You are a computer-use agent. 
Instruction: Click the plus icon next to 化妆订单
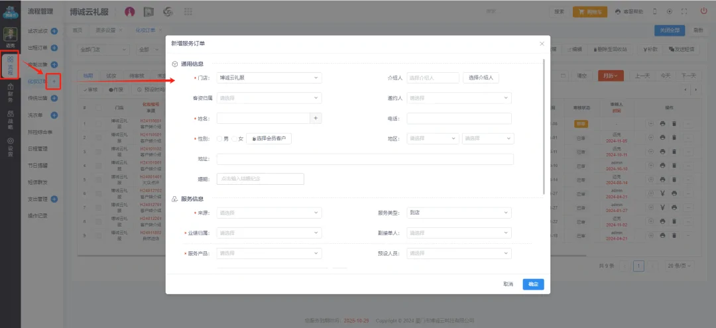pos(54,82)
